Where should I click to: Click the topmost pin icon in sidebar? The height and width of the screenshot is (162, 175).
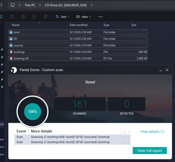pyautogui.click(x=2, y=50)
